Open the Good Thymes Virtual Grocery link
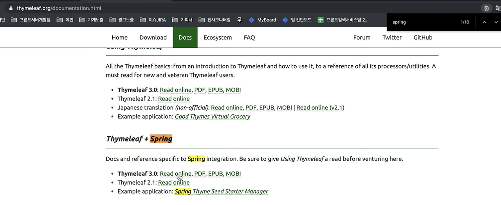501x205 pixels. tap(213, 117)
